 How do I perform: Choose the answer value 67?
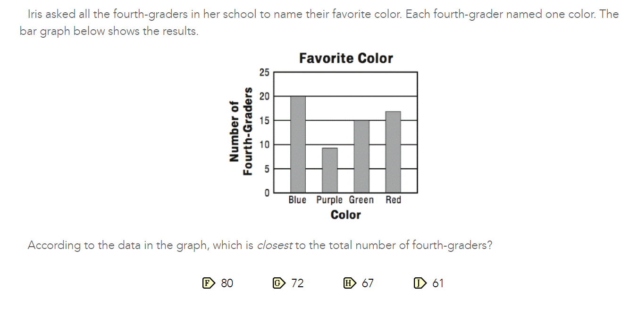tap(368, 283)
